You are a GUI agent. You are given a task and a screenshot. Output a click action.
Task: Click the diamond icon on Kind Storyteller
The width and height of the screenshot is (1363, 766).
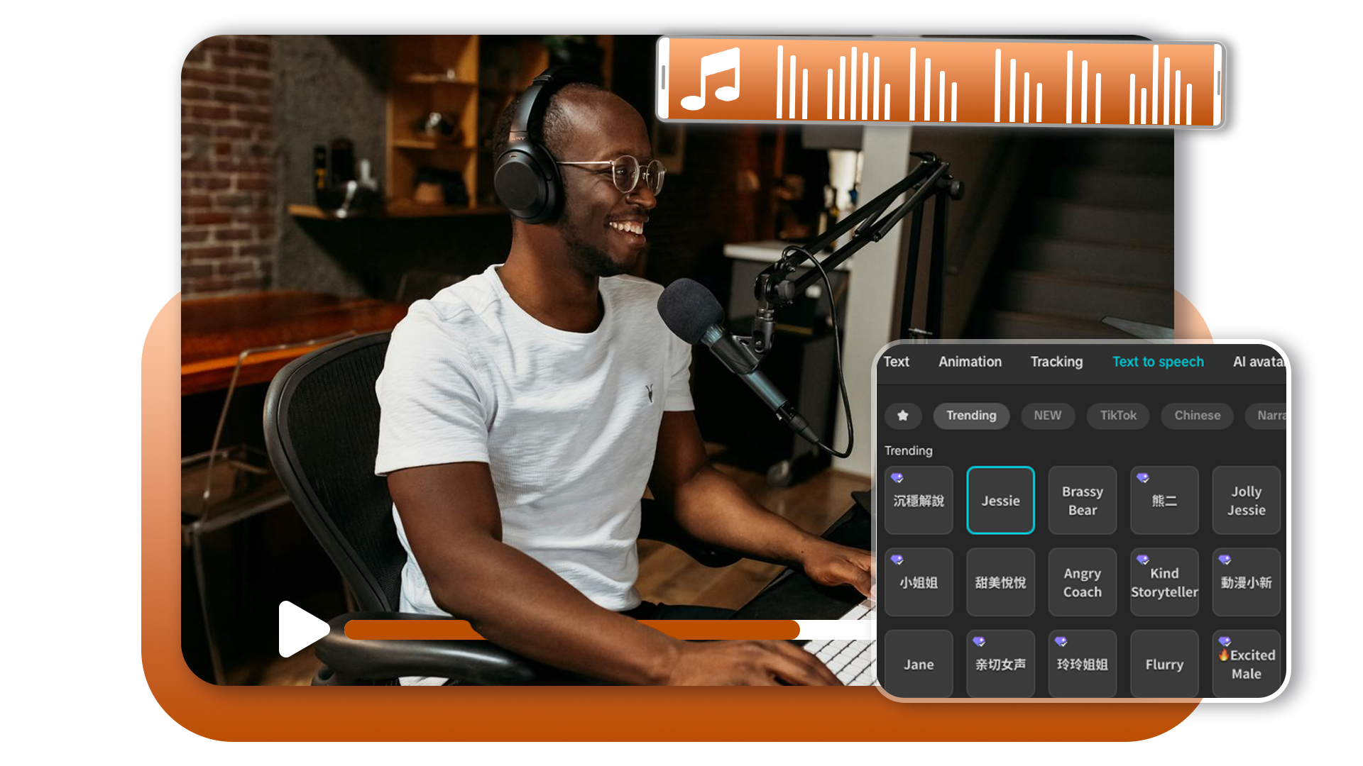click(x=1142, y=560)
